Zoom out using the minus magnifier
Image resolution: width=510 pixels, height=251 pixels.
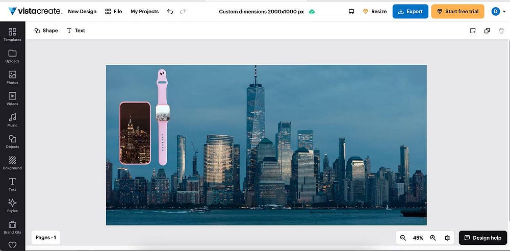click(x=403, y=238)
